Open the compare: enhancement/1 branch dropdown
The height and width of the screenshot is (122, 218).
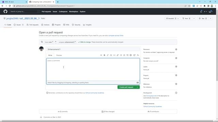point(67,42)
